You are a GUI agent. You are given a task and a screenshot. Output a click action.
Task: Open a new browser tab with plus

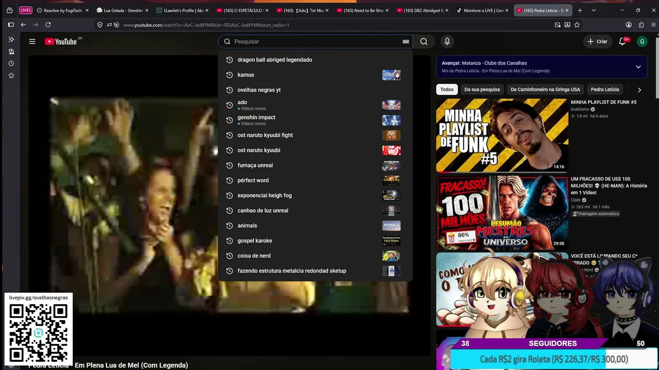pos(580,10)
